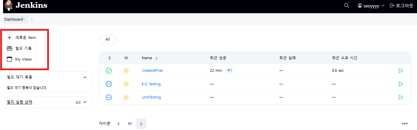
Task: Start a build with UnitTesting play icon
Action: (x=401, y=97)
